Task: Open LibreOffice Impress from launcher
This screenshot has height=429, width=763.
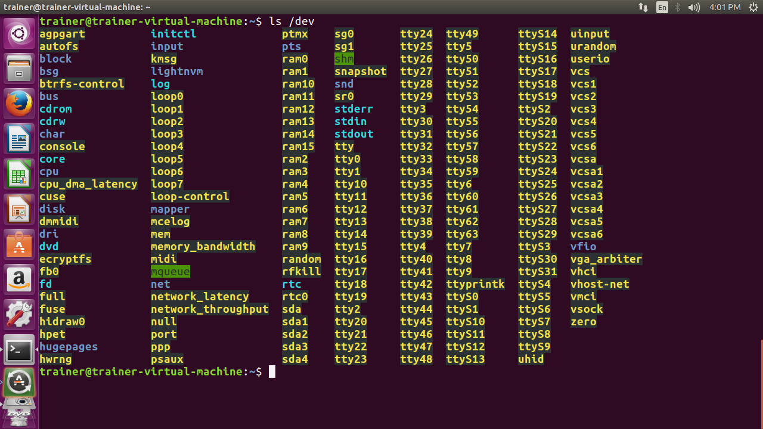Action: [x=19, y=209]
